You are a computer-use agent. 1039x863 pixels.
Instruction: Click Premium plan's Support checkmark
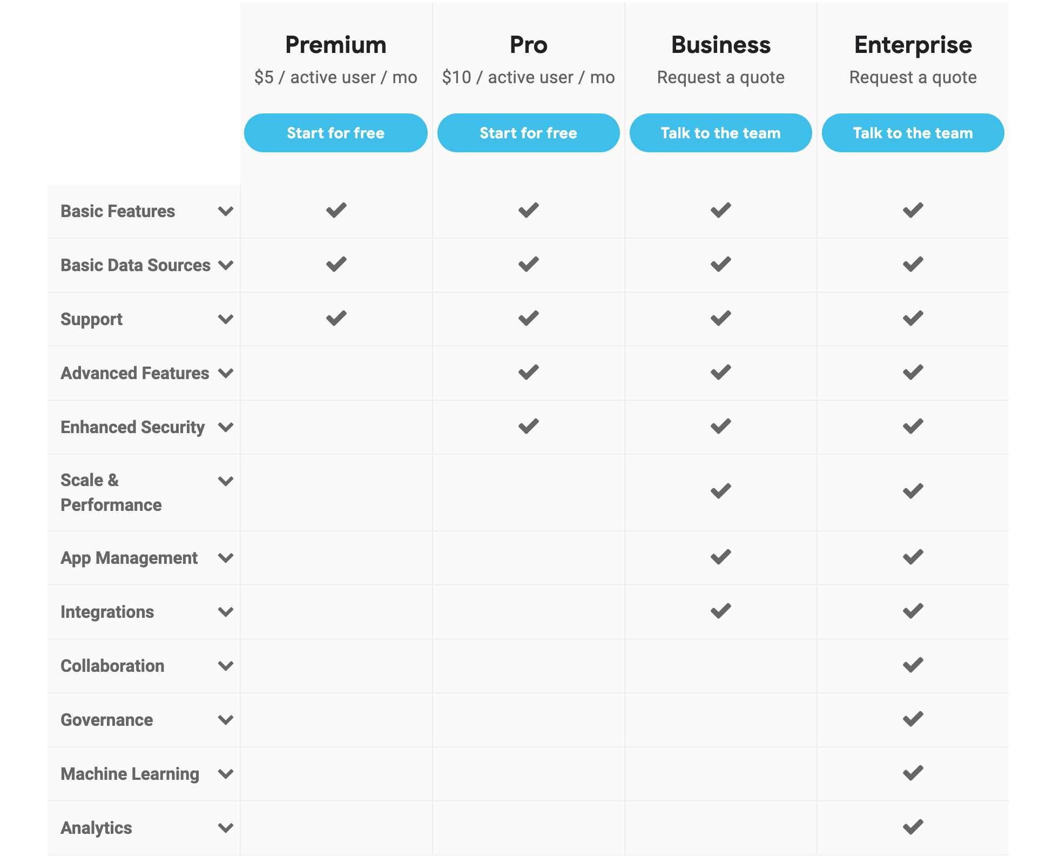click(x=336, y=318)
